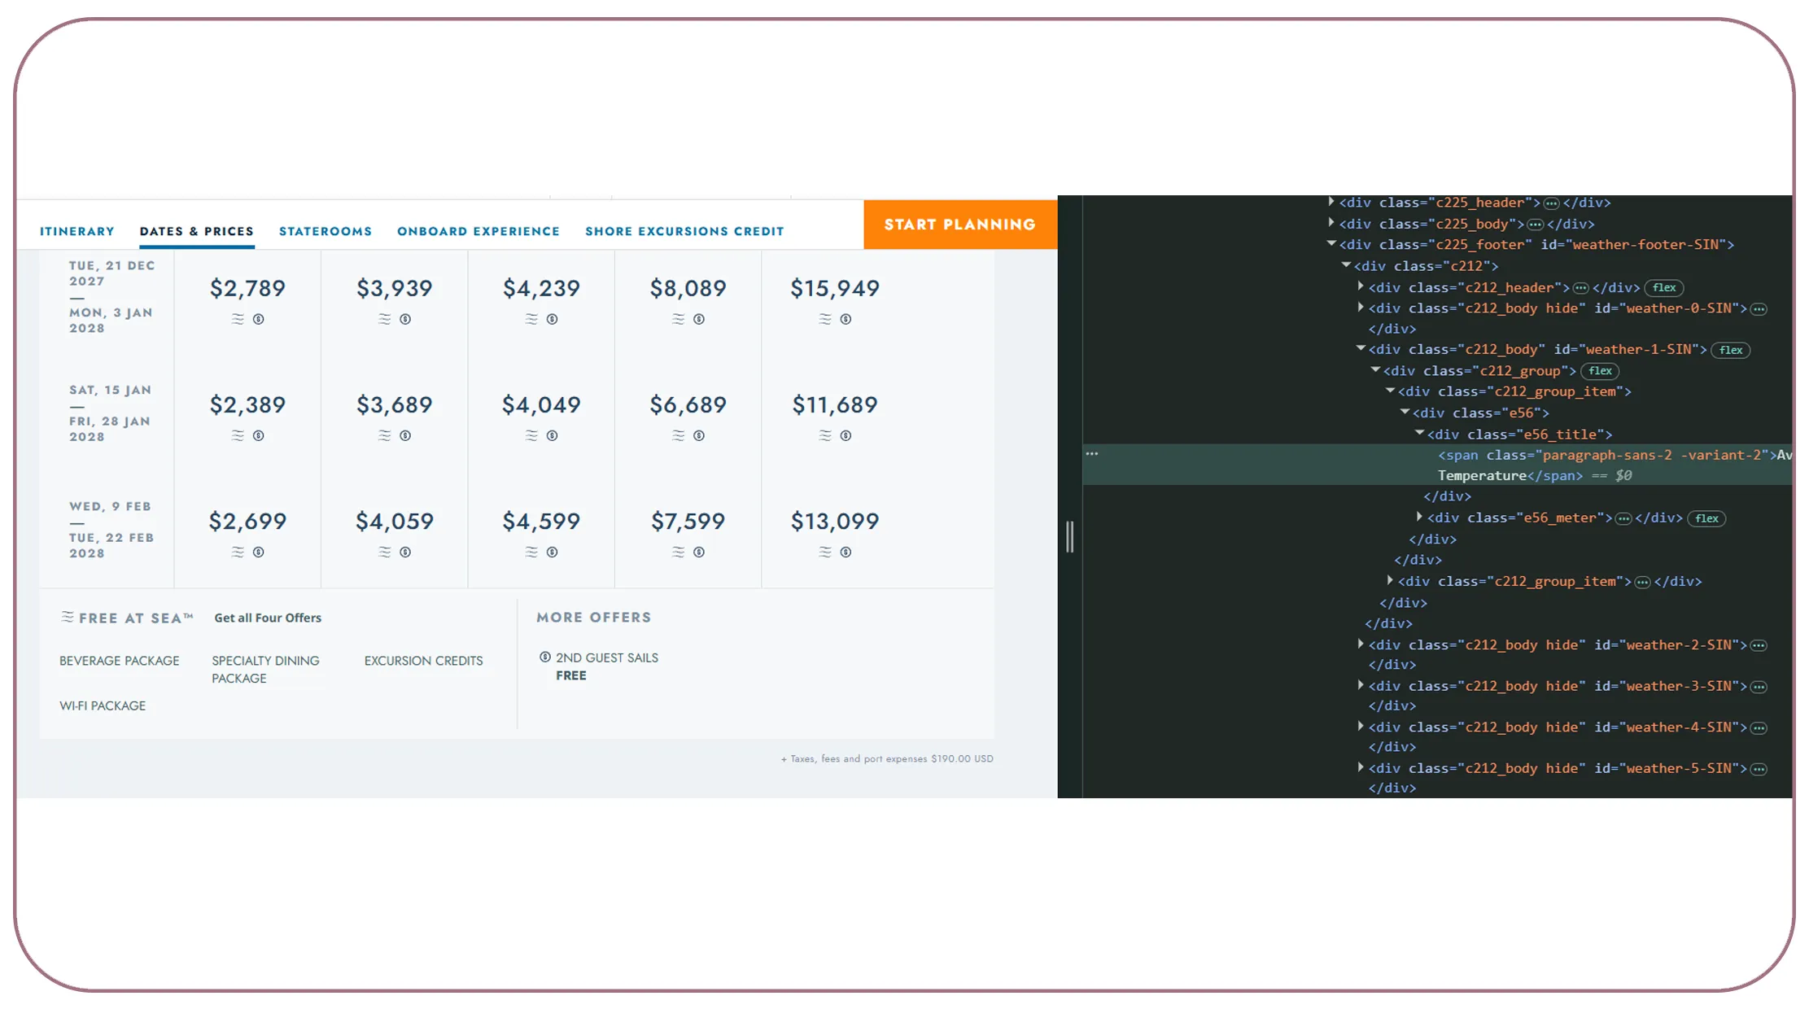Open the Excursion Credits offer
This screenshot has width=1809, height=1009.
423,661
